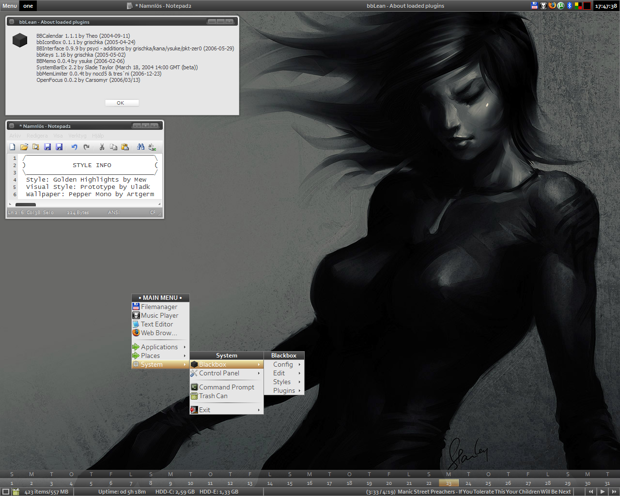Image resolution: width=620 pixels, height=496 pixels.
Task: Launch Music Player from Main Menu
Action: (160, 315)
